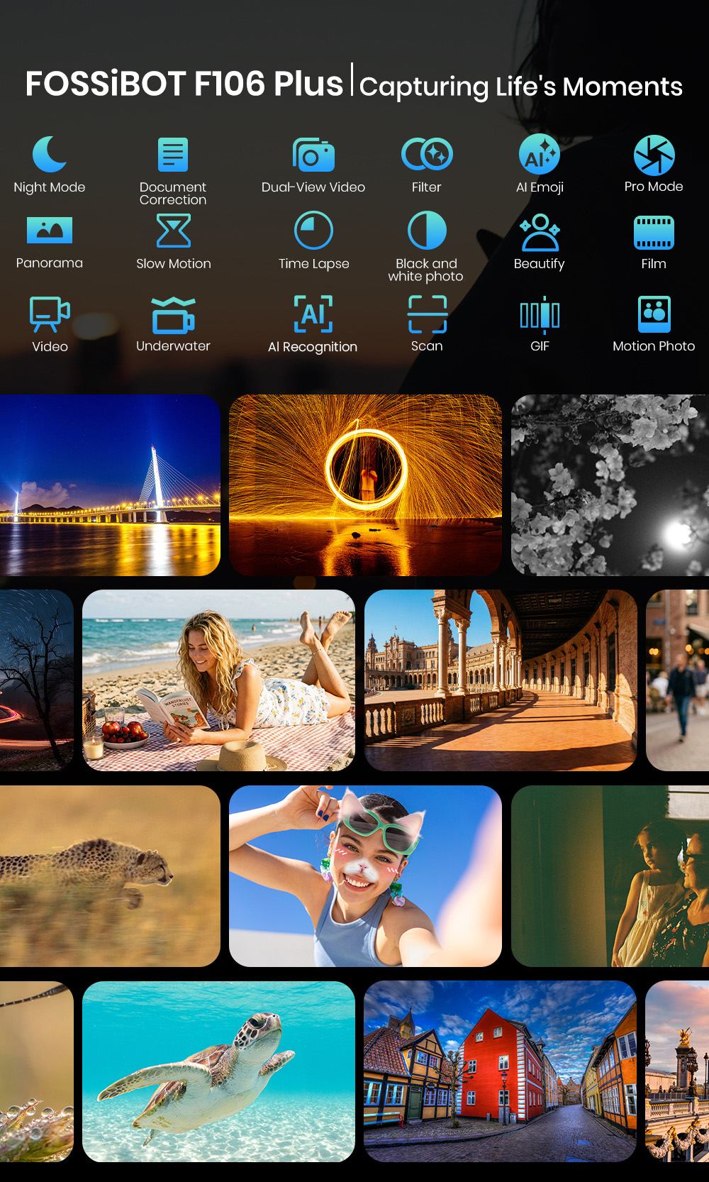709x1182 pixels.
Task: Select the Film strip icon
Action: point(654,233)
